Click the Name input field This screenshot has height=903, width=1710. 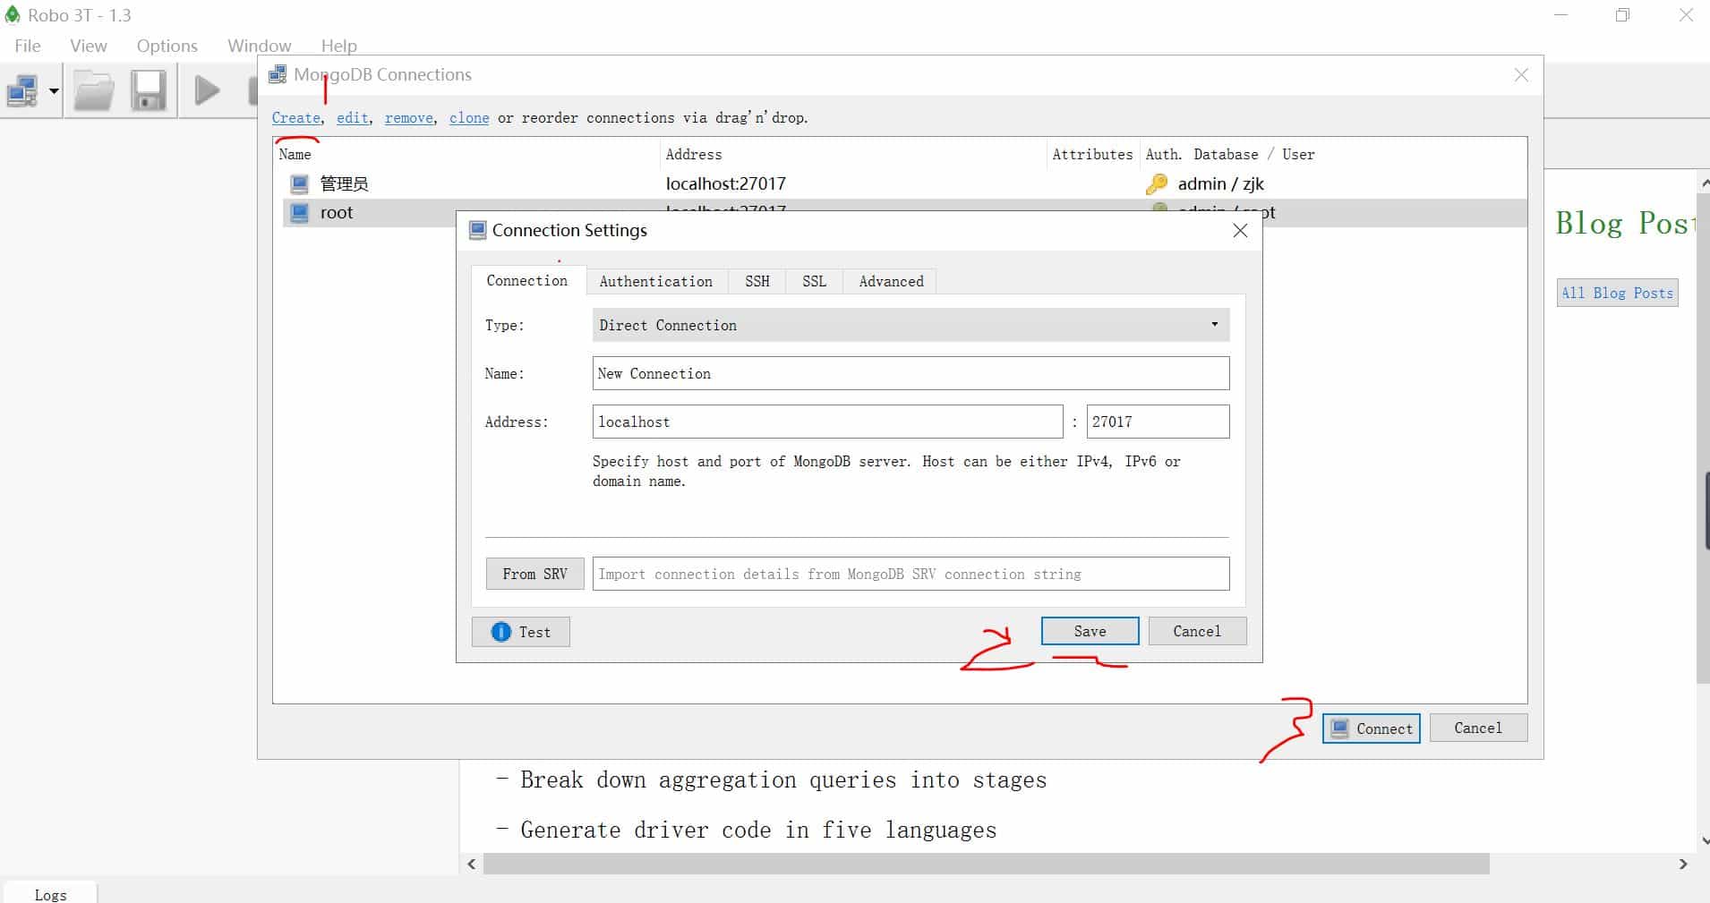coord(911,373)
